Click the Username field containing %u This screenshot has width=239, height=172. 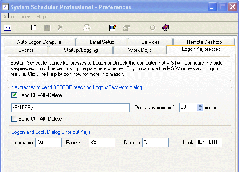(x=48, y=142)
